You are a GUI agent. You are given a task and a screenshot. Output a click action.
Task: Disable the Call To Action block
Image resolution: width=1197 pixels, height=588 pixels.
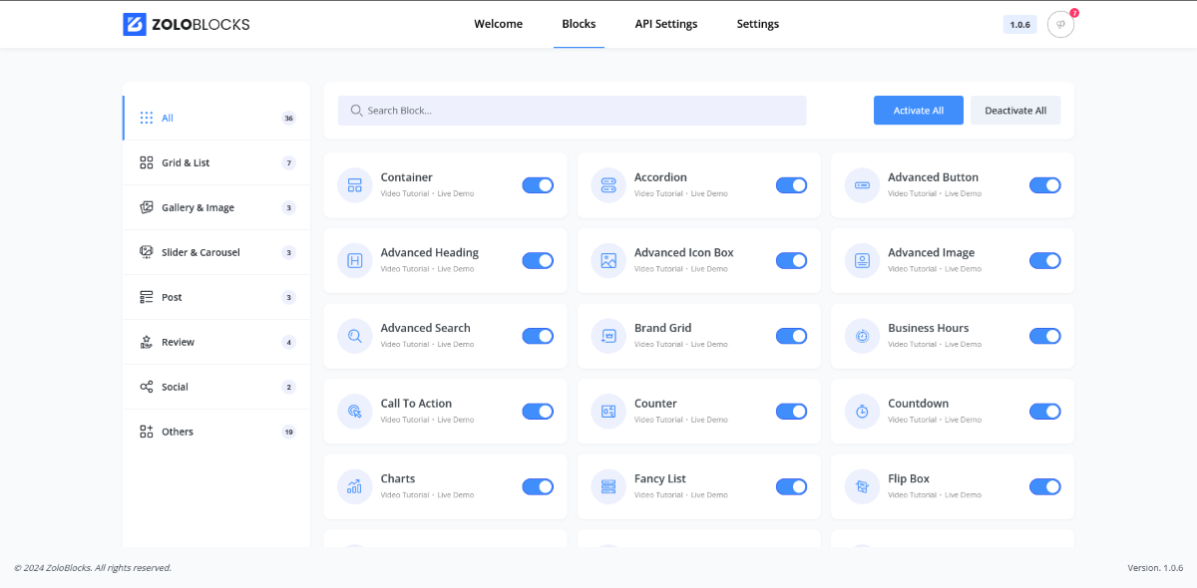(x=538, y=412)
